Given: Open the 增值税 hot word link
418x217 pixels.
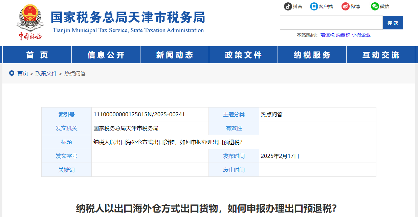Looking at the screenshot, I should pos(327,35).
